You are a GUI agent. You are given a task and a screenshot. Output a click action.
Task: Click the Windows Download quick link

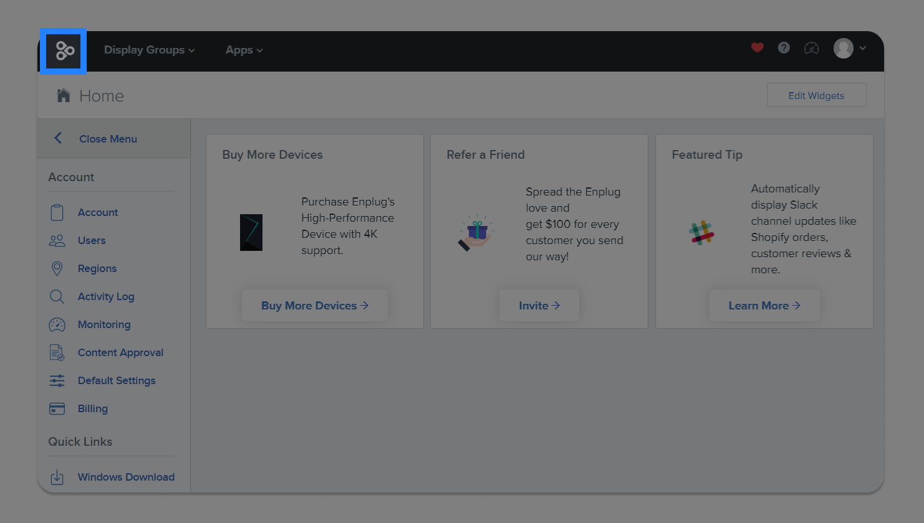point(126,477)
